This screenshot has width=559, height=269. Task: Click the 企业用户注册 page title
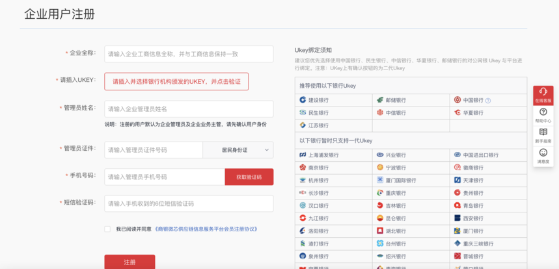tap(59, 14)
